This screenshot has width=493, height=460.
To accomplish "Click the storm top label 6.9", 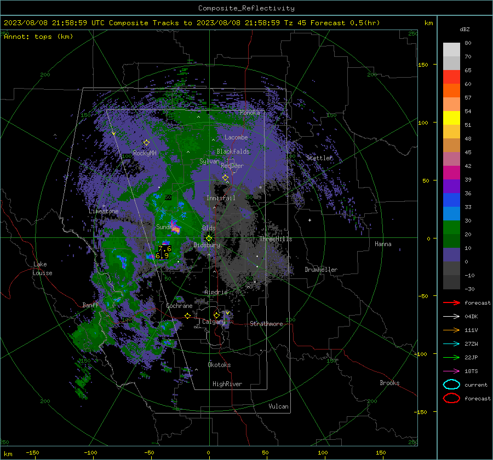I will coord(162,256).
